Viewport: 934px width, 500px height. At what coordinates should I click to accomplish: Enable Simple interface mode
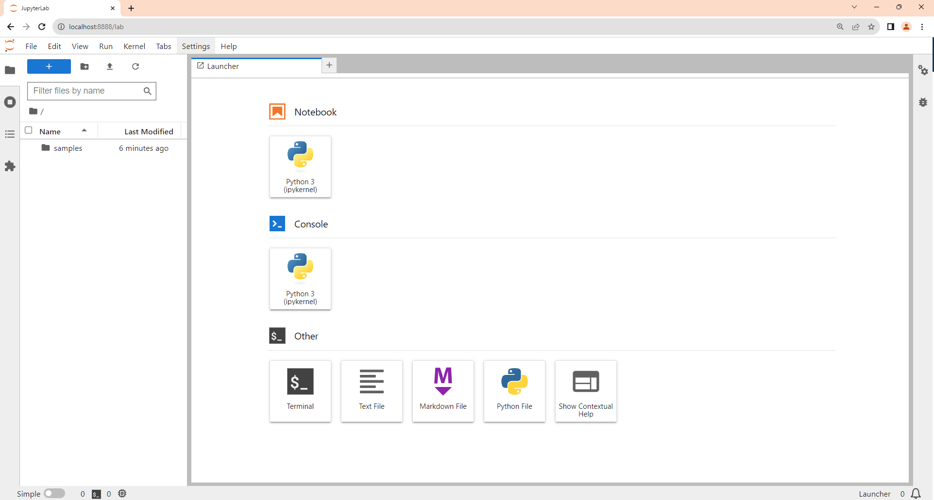pyautogui.click(x=55, y=493)
